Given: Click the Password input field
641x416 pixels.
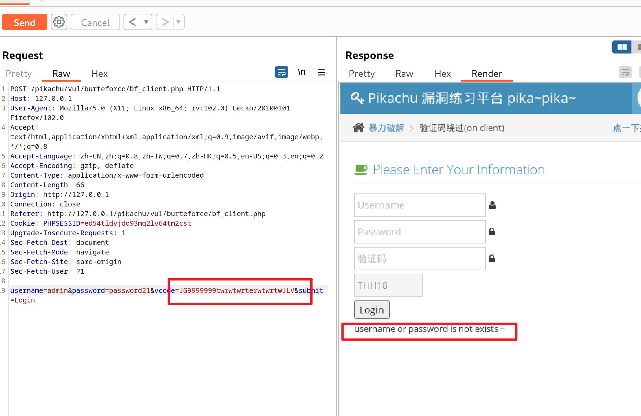Looking at the screenshot, I should point(420,232).
